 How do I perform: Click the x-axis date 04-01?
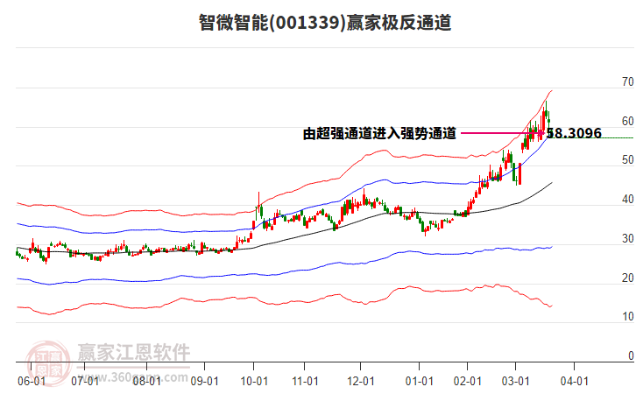click(x=575, y=382)
